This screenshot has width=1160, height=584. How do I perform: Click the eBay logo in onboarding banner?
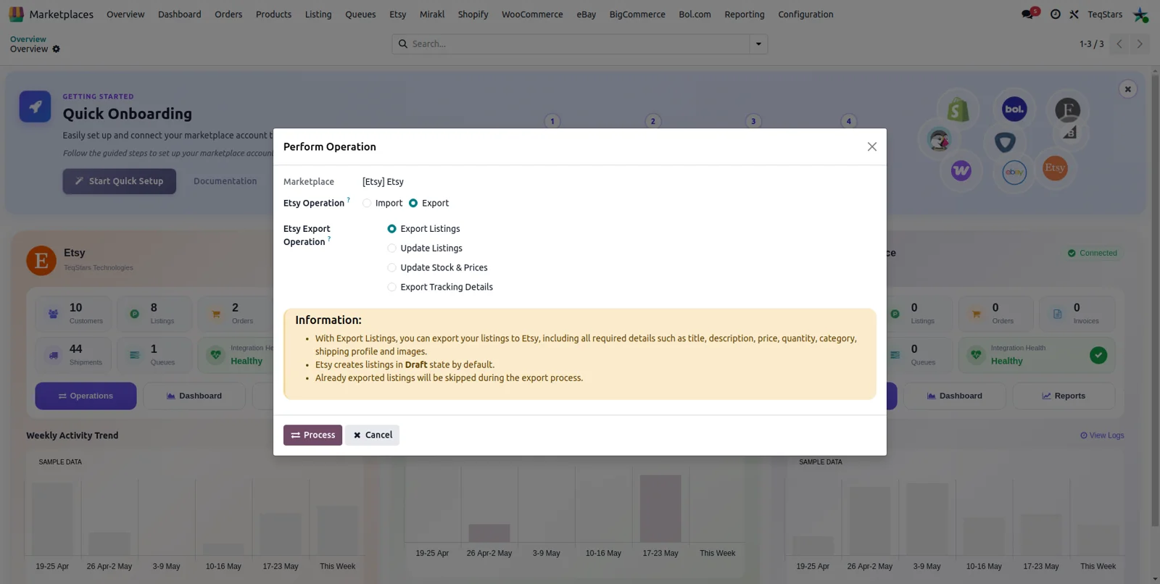[1014, 172]
